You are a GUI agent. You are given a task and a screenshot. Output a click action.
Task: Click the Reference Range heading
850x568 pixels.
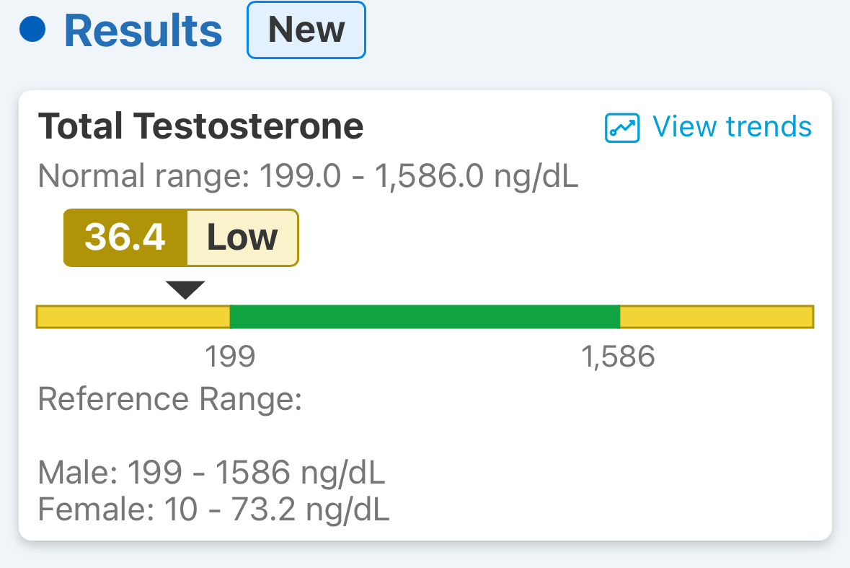coord(169,400)
